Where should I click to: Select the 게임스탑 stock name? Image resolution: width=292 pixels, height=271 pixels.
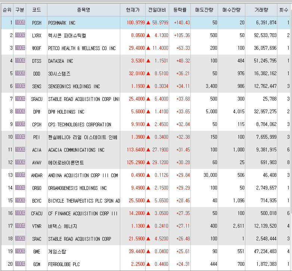(x=57, y=252)
